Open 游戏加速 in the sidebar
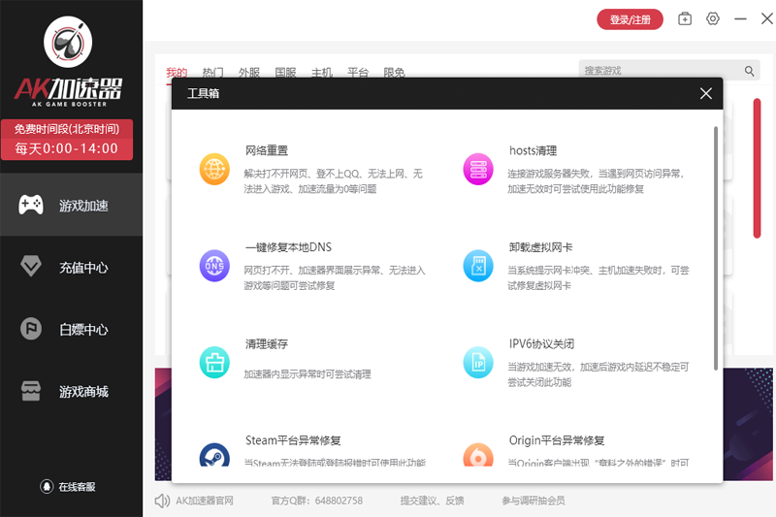Screen dimensions: 776x517 pyautogui.click(x=72, y=205)
